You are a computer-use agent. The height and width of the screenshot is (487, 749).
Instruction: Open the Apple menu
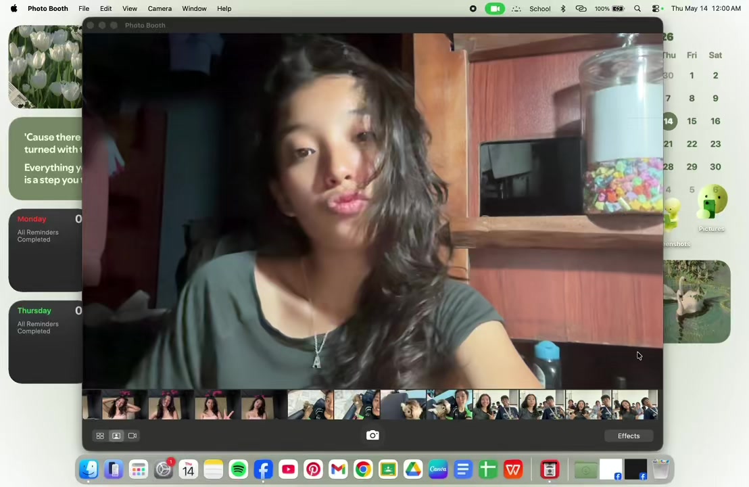click(14, 9)
